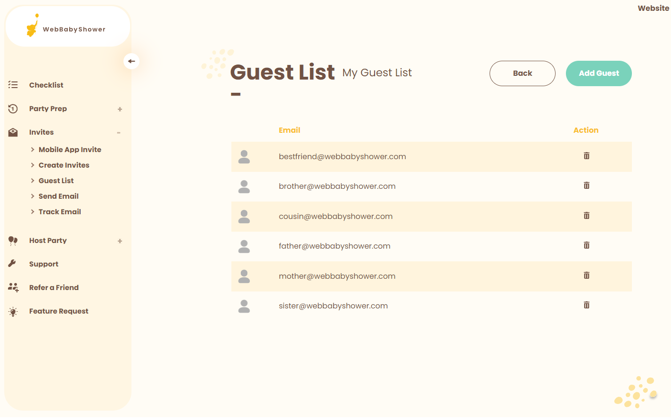Go to Send Email under Invites
Viewport: 671px width, 420px height.
click(58, 196)
